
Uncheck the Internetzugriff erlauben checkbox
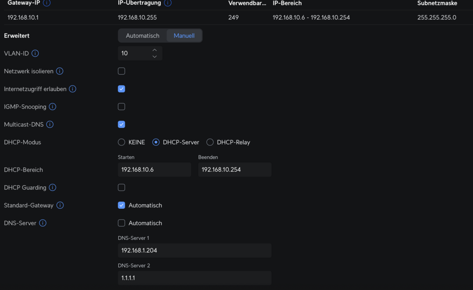[121, 89]
